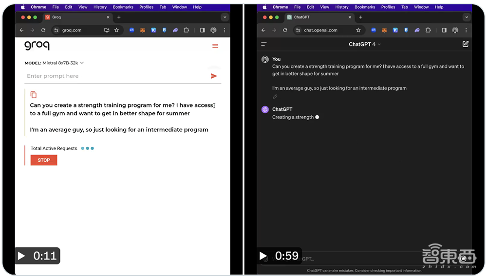The width and height of the screenshot is (487, 278).
Task: Start a new chat in ChatGPT
Action: [466, 44]
